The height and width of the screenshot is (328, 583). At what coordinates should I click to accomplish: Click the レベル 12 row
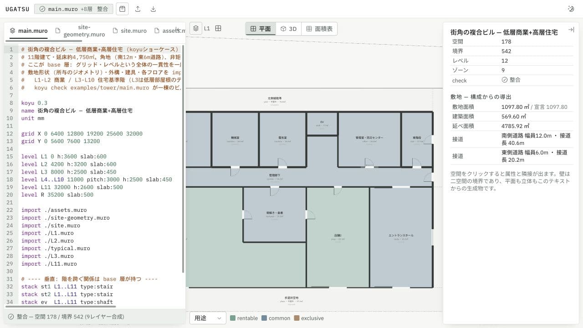(512, 61)
